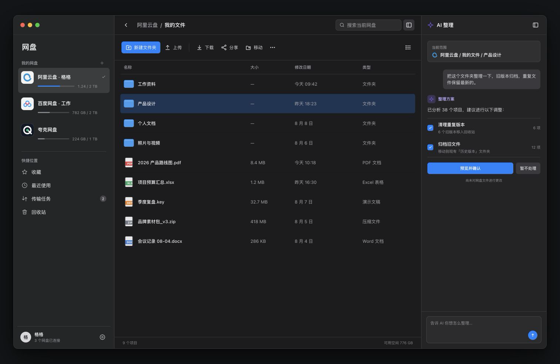Click 暂不处理 button
Viewport: 560px width, 364px height.
[528, 168]
